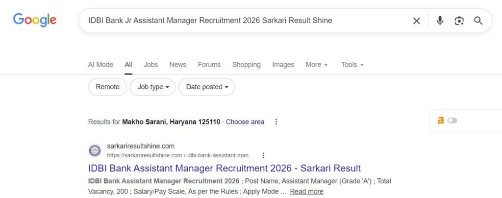Open Google Lens image search
Screen dimensions: 502x198
459,21
